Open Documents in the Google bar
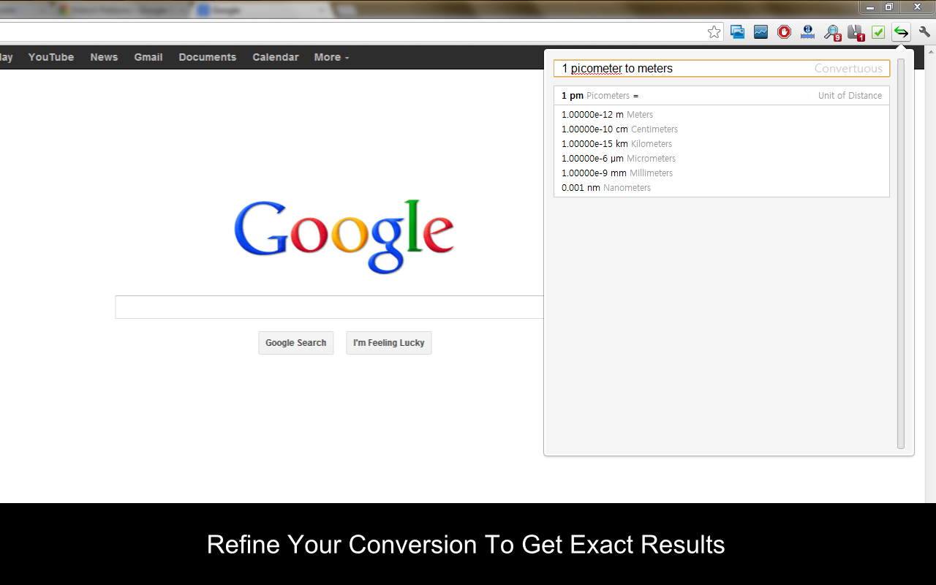This screenshot has height=585, width=936. coord(208,57)
